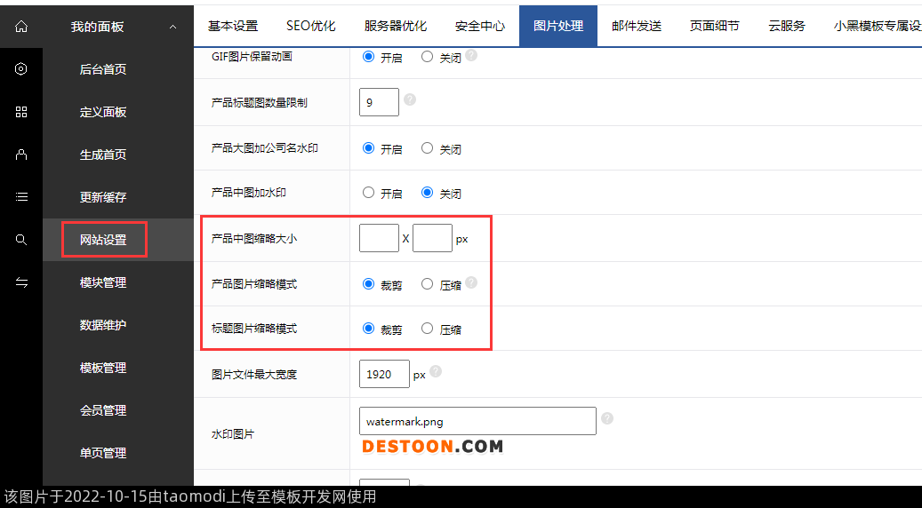Select 关闭 for GIF图片保留动画
922x508 pixels.
tap(428, 56)
